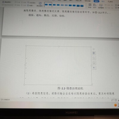Click the paragraph starting (1) 通报隐患信息
119x119 pixels.
(x=70, y=93)
